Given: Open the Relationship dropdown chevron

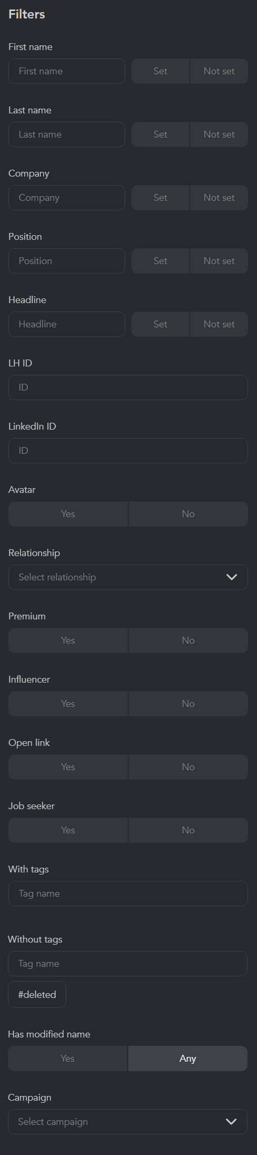Looking at the screenshot, I should 231,577.
